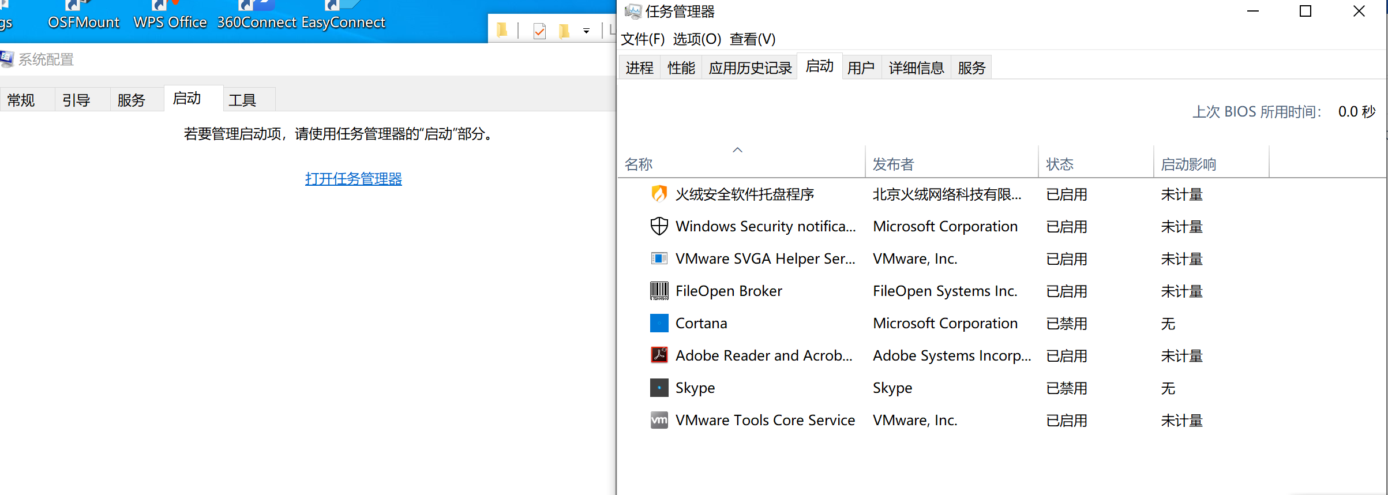
Task: Open the 查看(V) menu
Action: [752, 39]
